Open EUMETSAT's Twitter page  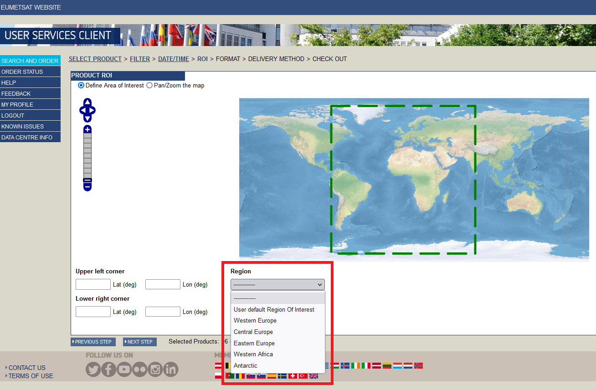(x=93, y=369)
